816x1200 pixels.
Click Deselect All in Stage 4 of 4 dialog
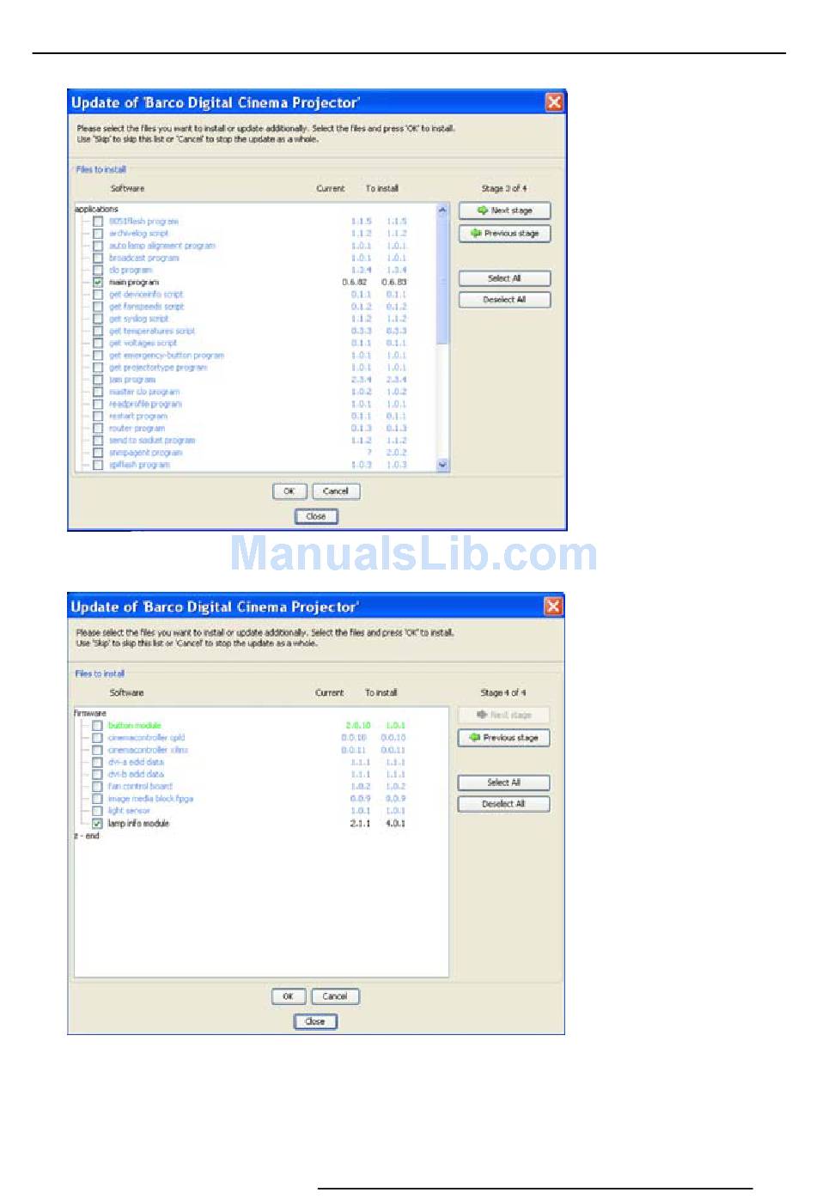point(503,804)
